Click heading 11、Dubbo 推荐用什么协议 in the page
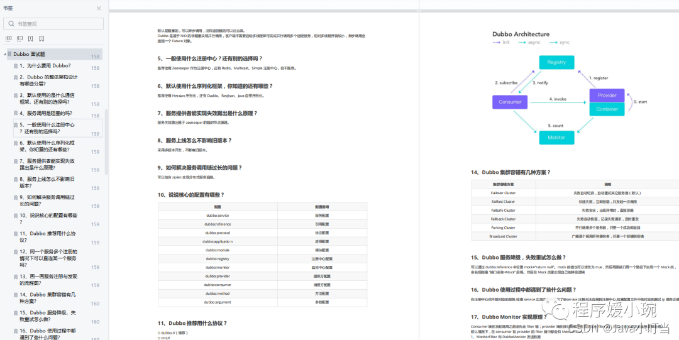679x340 pixels. [x=192, y=322]
